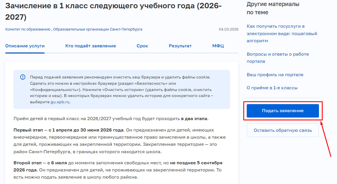Image resolution: width=337 pixels, height=184 pixels.
Task: Click the publication date 04.03.2026
Action: [x=228, y=29]
